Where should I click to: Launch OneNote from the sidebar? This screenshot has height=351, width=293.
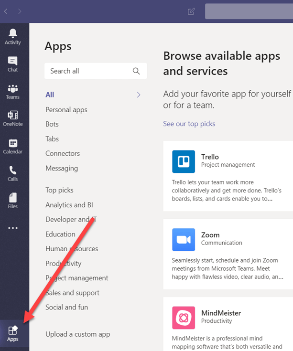click(13, 118)
